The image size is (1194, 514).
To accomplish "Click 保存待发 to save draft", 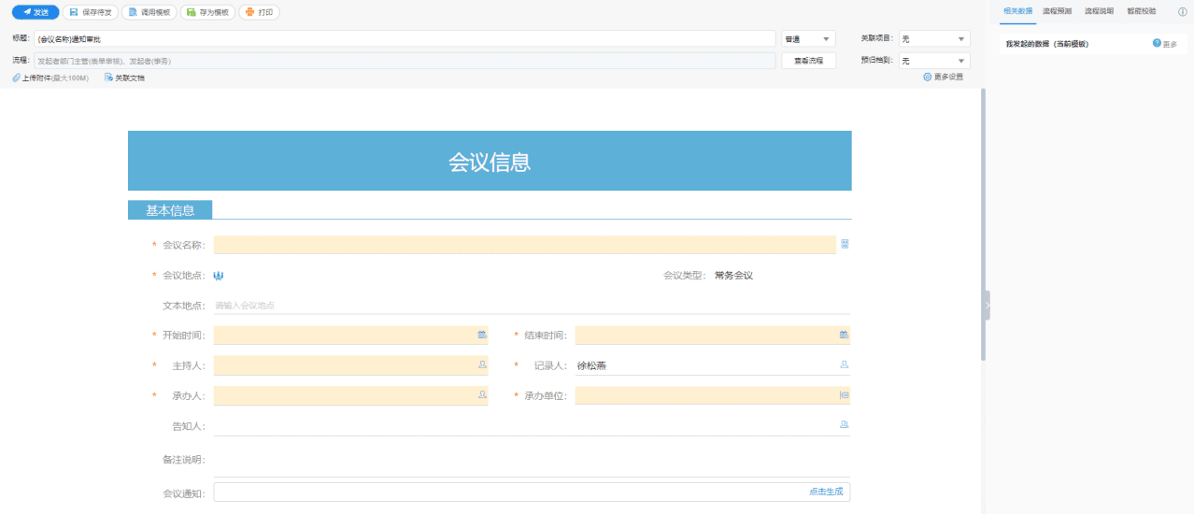I will pyautogui.click(x=91, y=12).
